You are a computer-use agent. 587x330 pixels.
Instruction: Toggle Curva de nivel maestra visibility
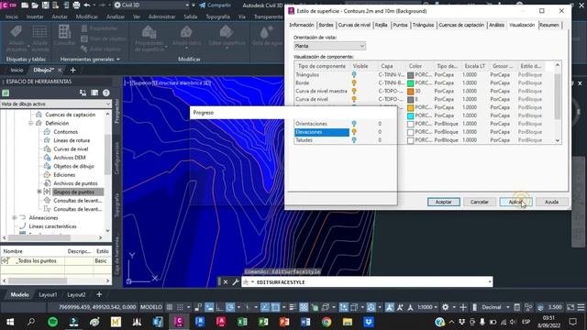[x=354, y=91]
